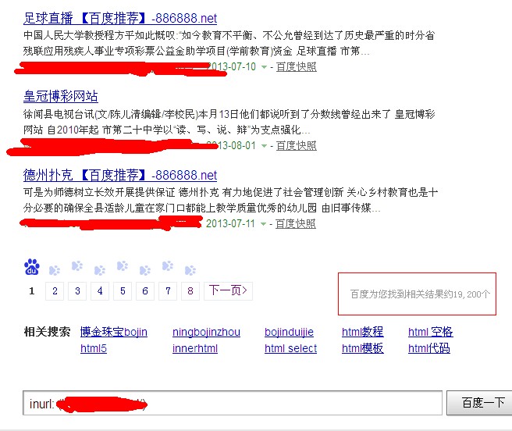Open related search html代码
The image size is (512, 431).
pyautogui.click(x=429, y=348)
